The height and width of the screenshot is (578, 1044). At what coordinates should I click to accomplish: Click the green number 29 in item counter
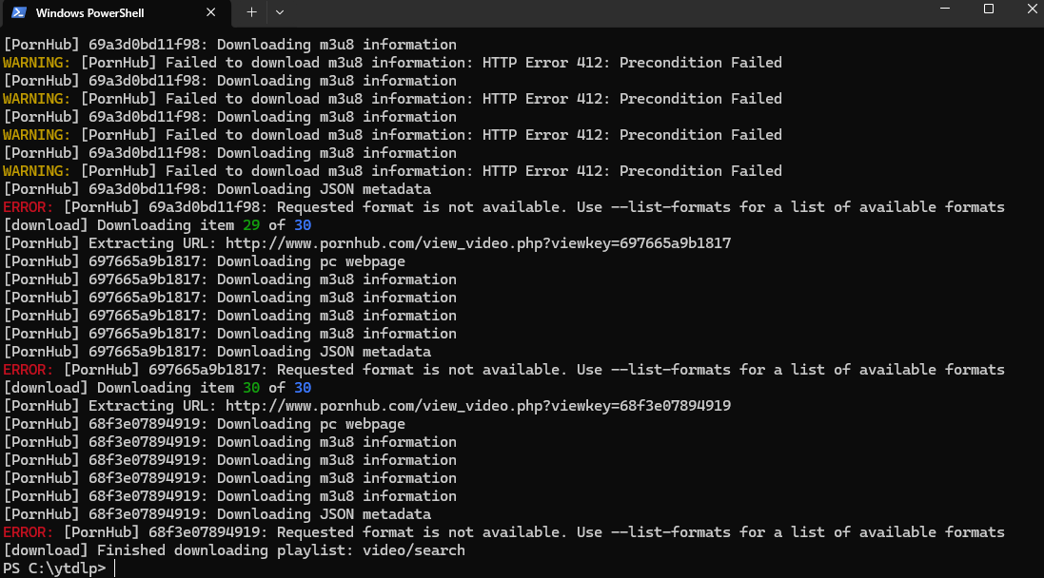[251, 224]
